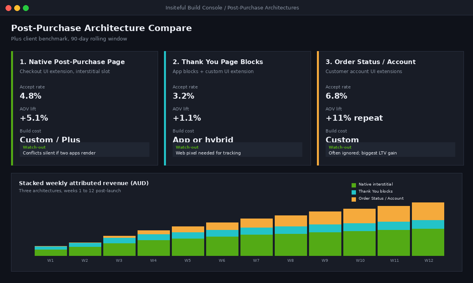Click the orange segment of the W10 bar
473x283 pixels.
coord(359,216)
